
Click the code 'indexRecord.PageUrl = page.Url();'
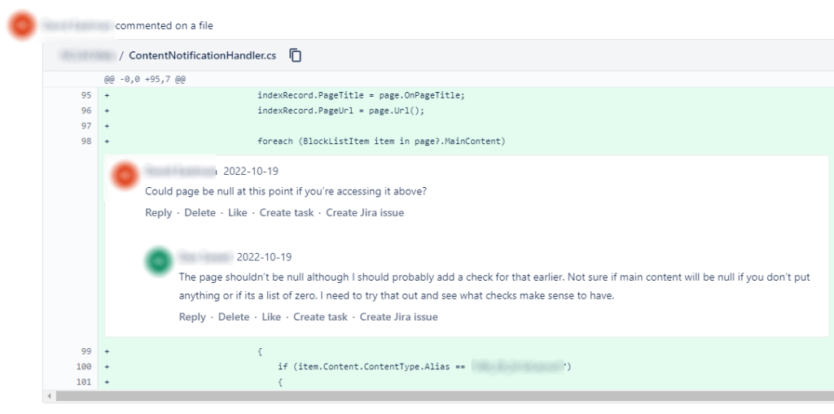click(341, 111)
